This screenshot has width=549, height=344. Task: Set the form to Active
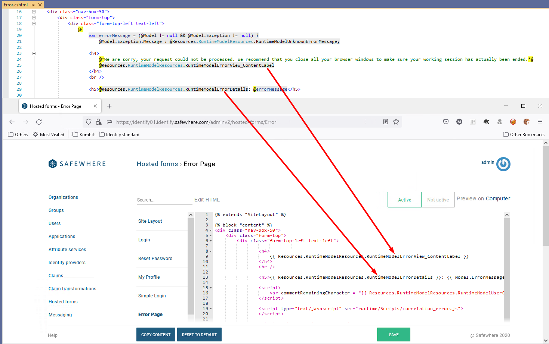(x=404, y=200)
